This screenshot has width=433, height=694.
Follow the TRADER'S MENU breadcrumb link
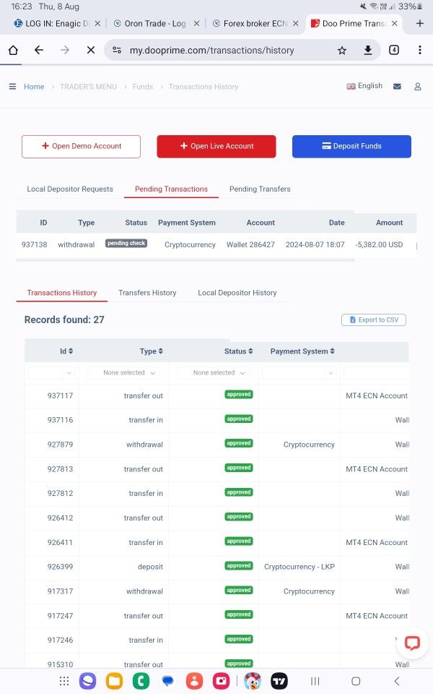click(88, 87)
